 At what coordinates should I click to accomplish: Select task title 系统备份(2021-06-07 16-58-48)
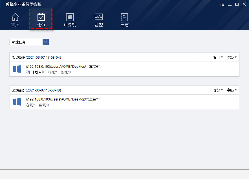(37, 90)
